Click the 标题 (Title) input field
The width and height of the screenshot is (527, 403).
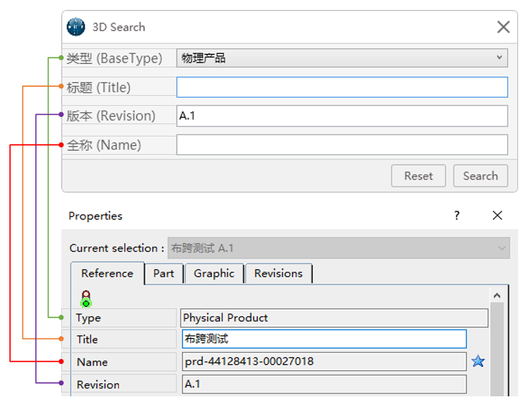[342, 87]
